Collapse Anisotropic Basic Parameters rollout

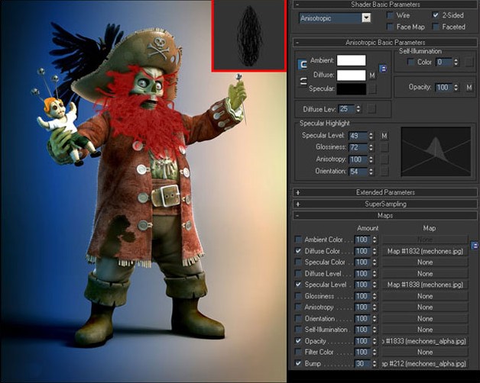point(385,43)
